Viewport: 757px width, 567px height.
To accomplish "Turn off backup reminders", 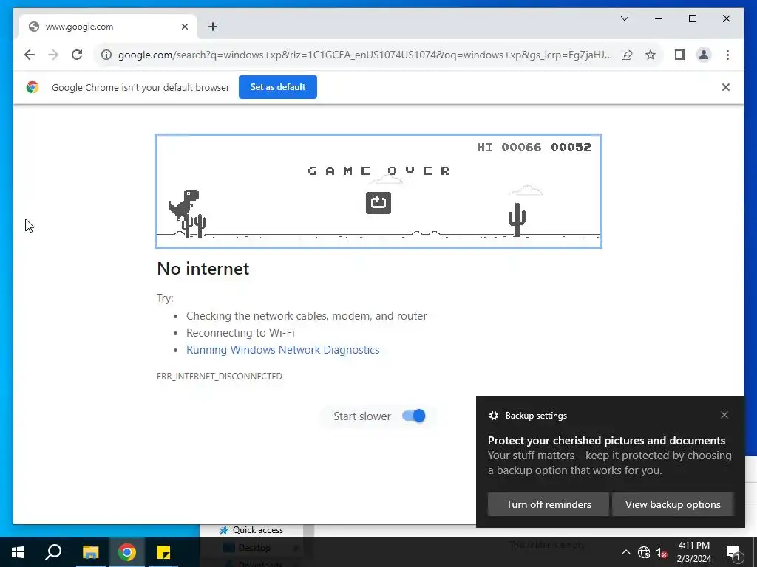I will [x=549, y=504].
